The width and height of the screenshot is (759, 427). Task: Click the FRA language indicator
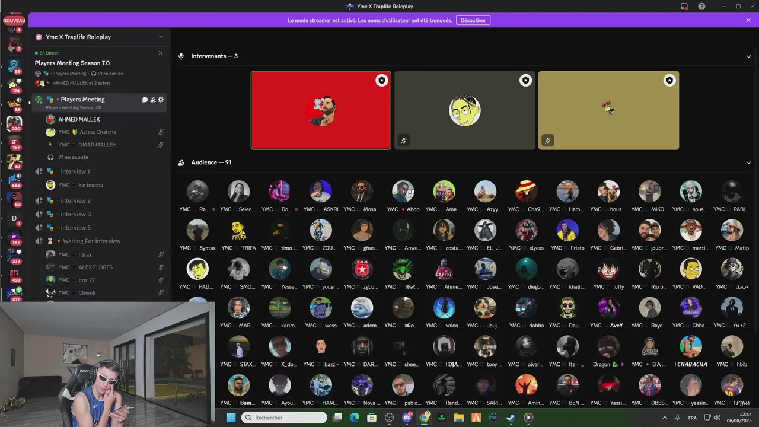point(692,418)
